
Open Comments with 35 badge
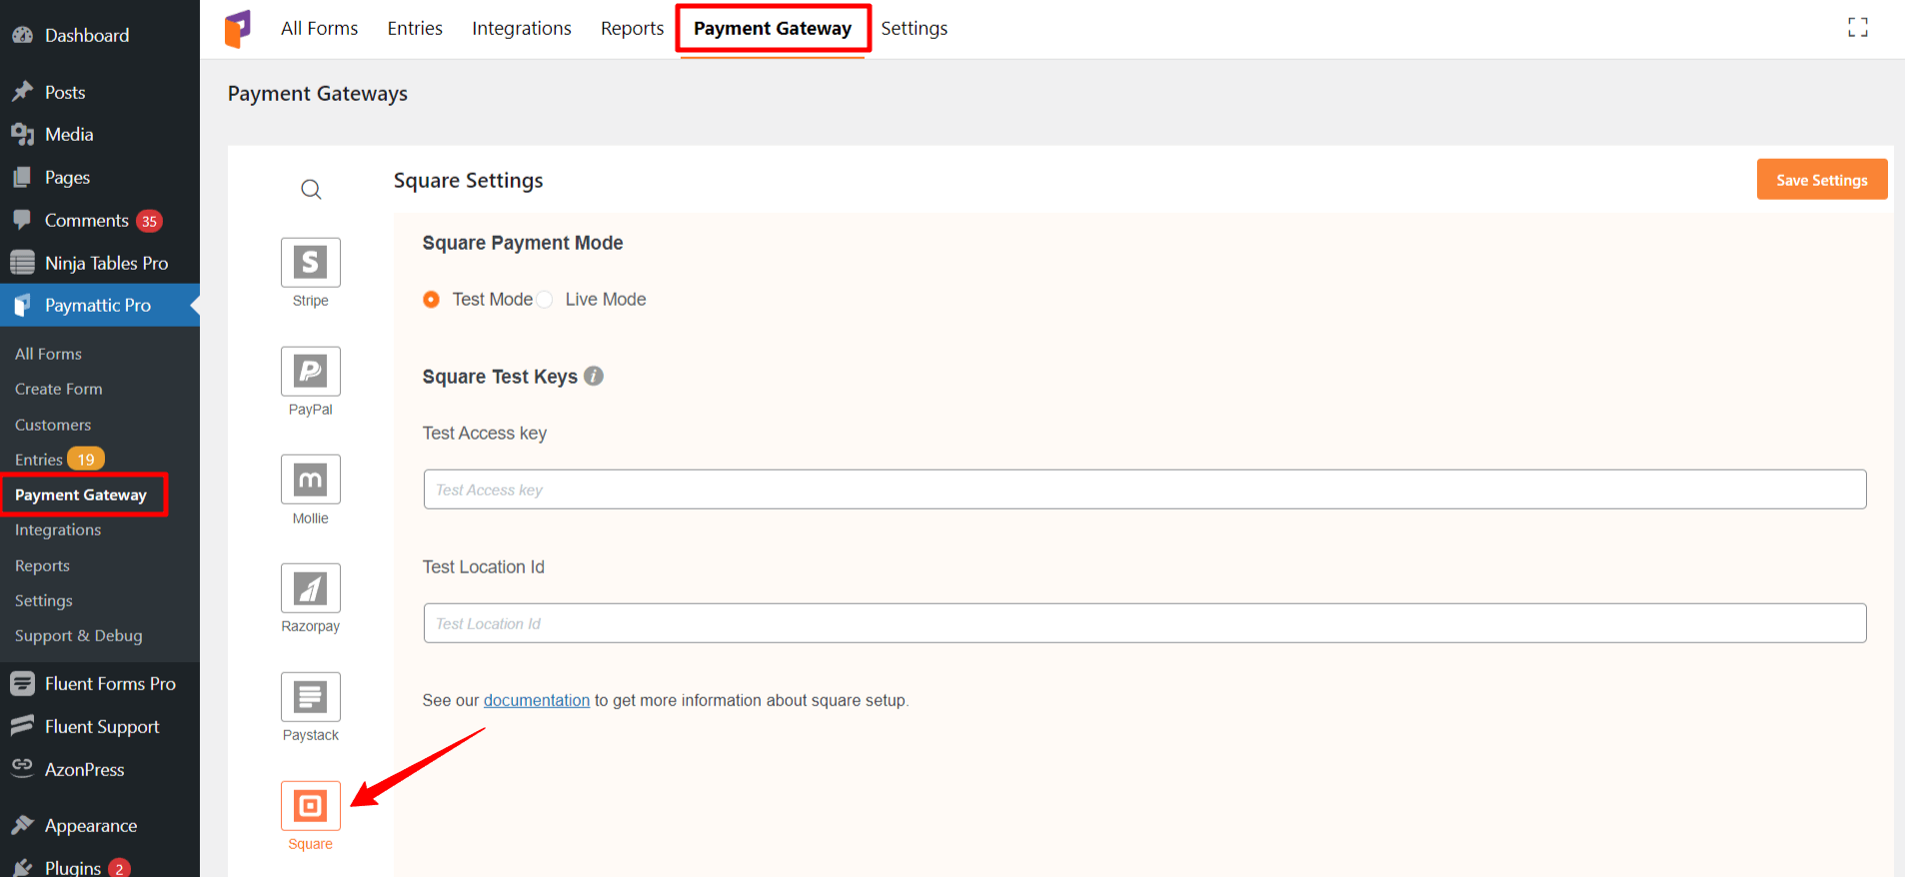[100, 220]
